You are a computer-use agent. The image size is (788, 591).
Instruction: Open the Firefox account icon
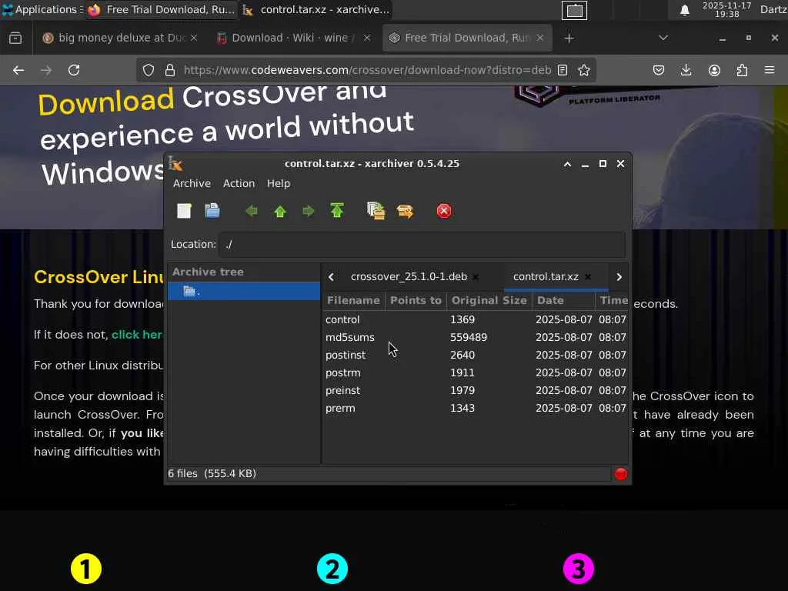tap(714, 70)
